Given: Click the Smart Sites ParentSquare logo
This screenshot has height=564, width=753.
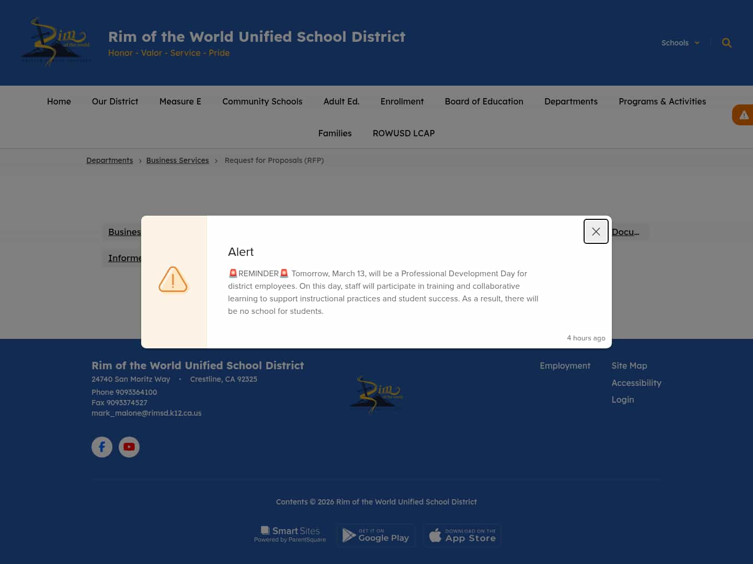Looking at the screenshot, I should (290, 534).
